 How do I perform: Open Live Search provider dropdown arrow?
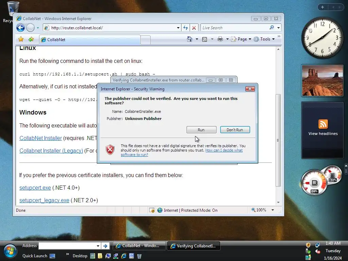[278, 28]
